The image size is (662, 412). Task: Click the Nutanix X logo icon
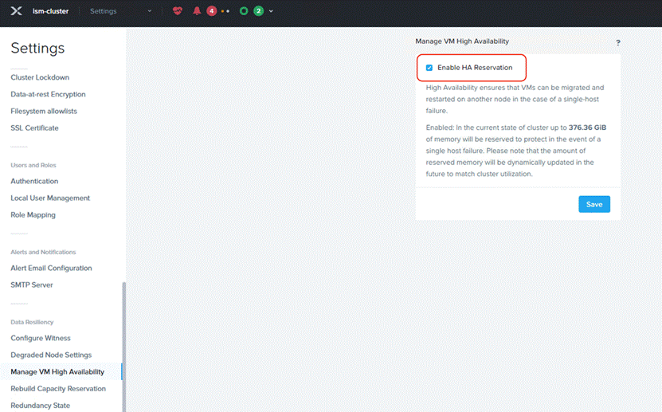(17, 11)
